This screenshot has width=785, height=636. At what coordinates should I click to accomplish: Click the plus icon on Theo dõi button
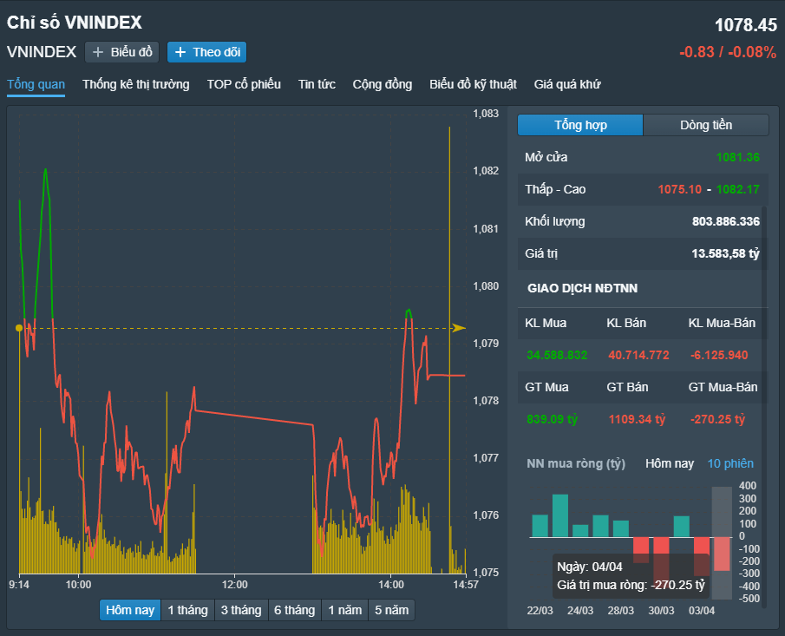[x=180, y=52]
